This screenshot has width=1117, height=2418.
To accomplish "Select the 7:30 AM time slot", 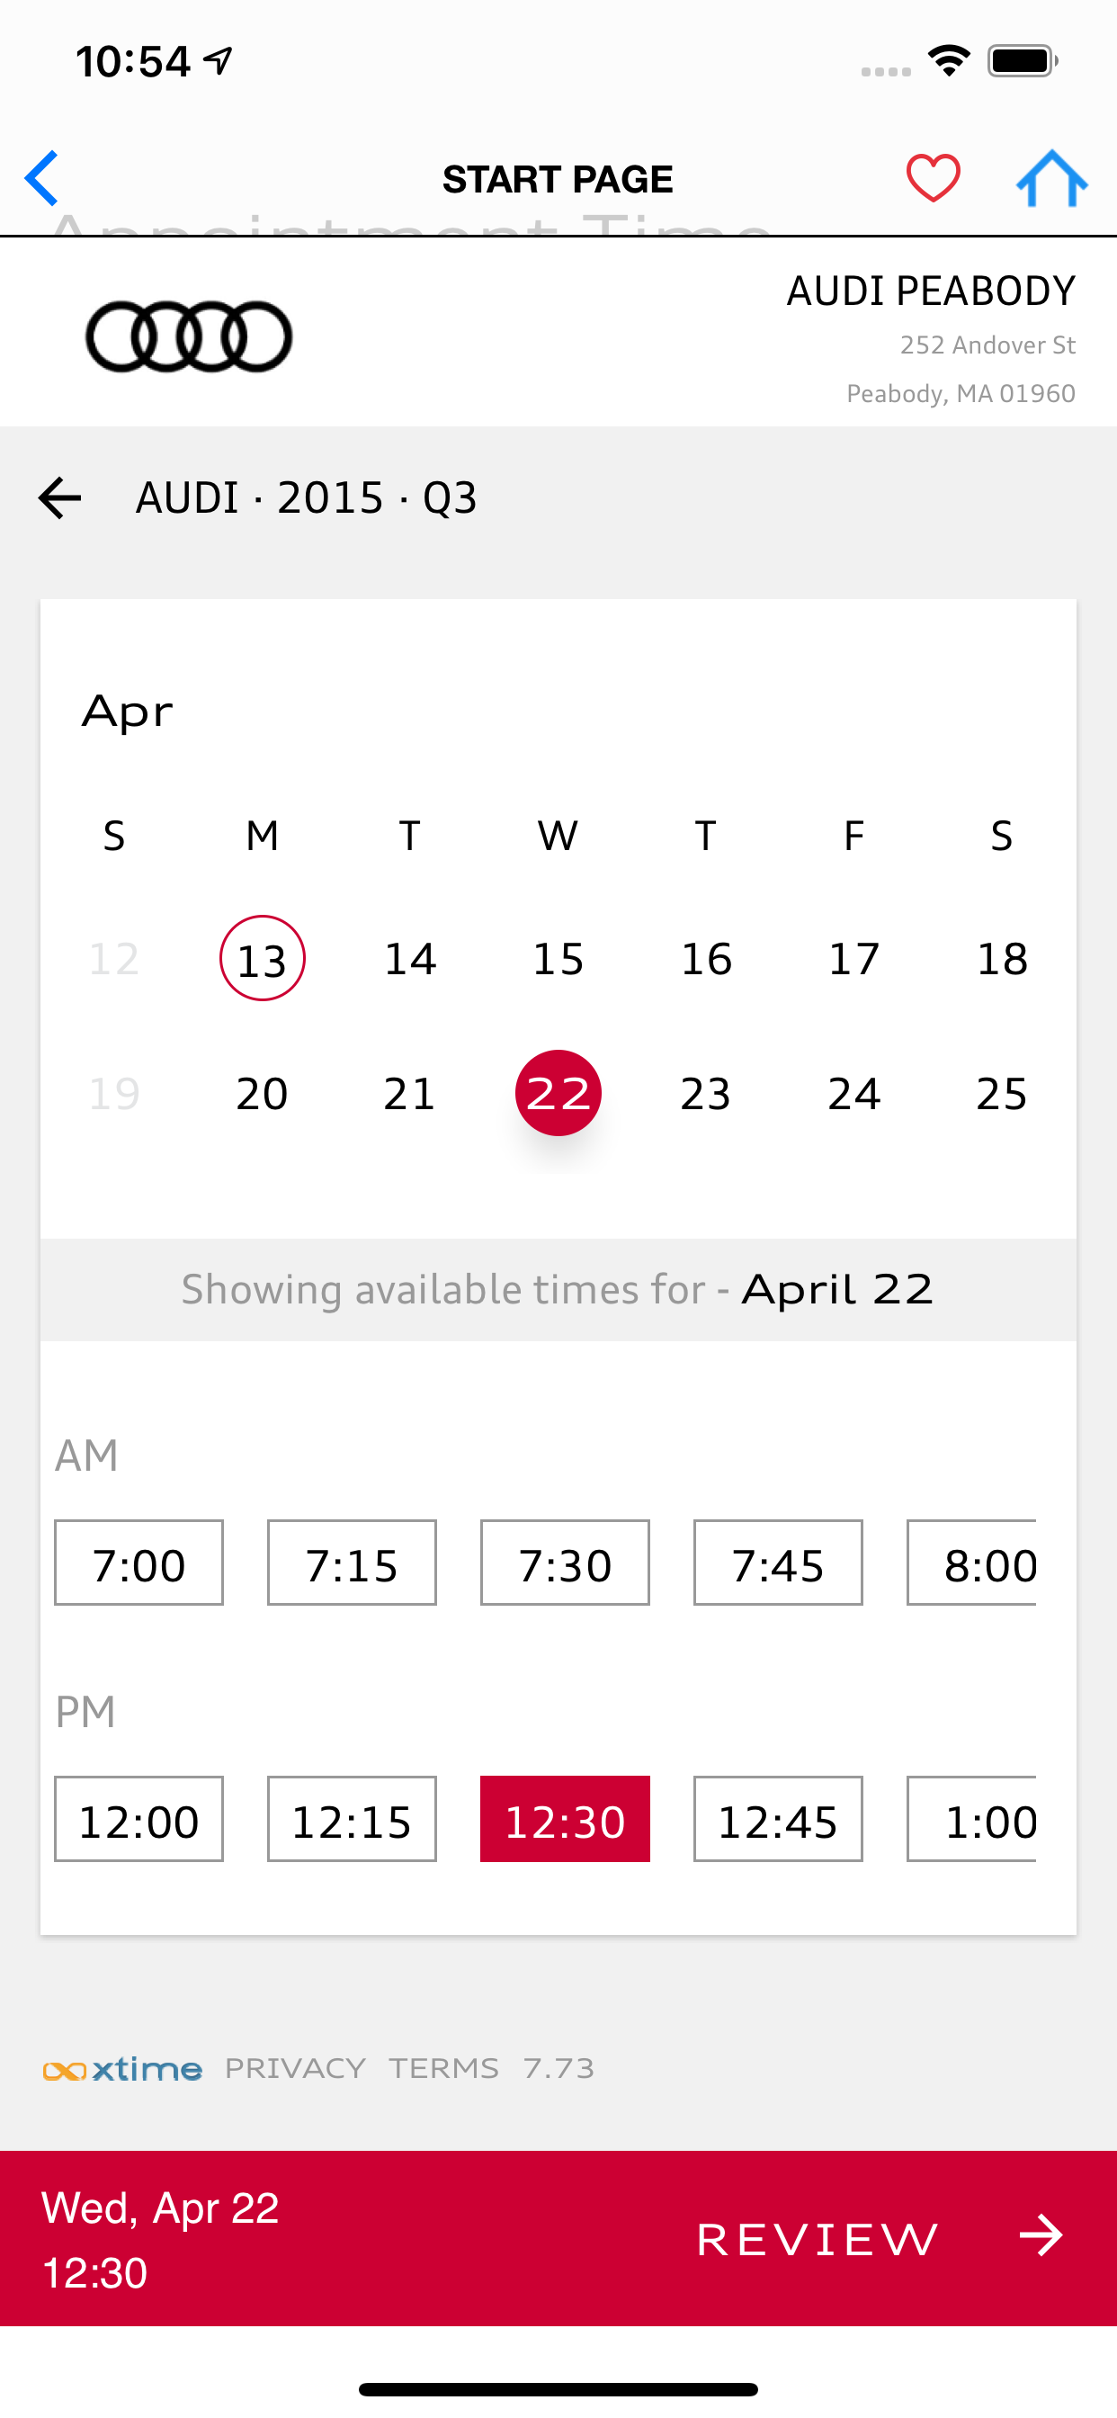I will tap(565, 1563).
